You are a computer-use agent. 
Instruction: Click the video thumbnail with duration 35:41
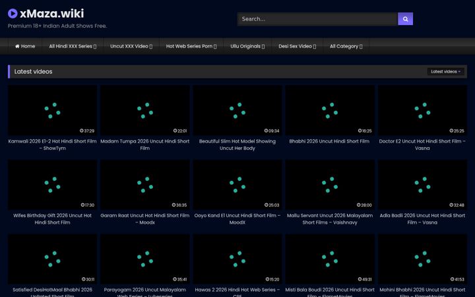point(144,259)
